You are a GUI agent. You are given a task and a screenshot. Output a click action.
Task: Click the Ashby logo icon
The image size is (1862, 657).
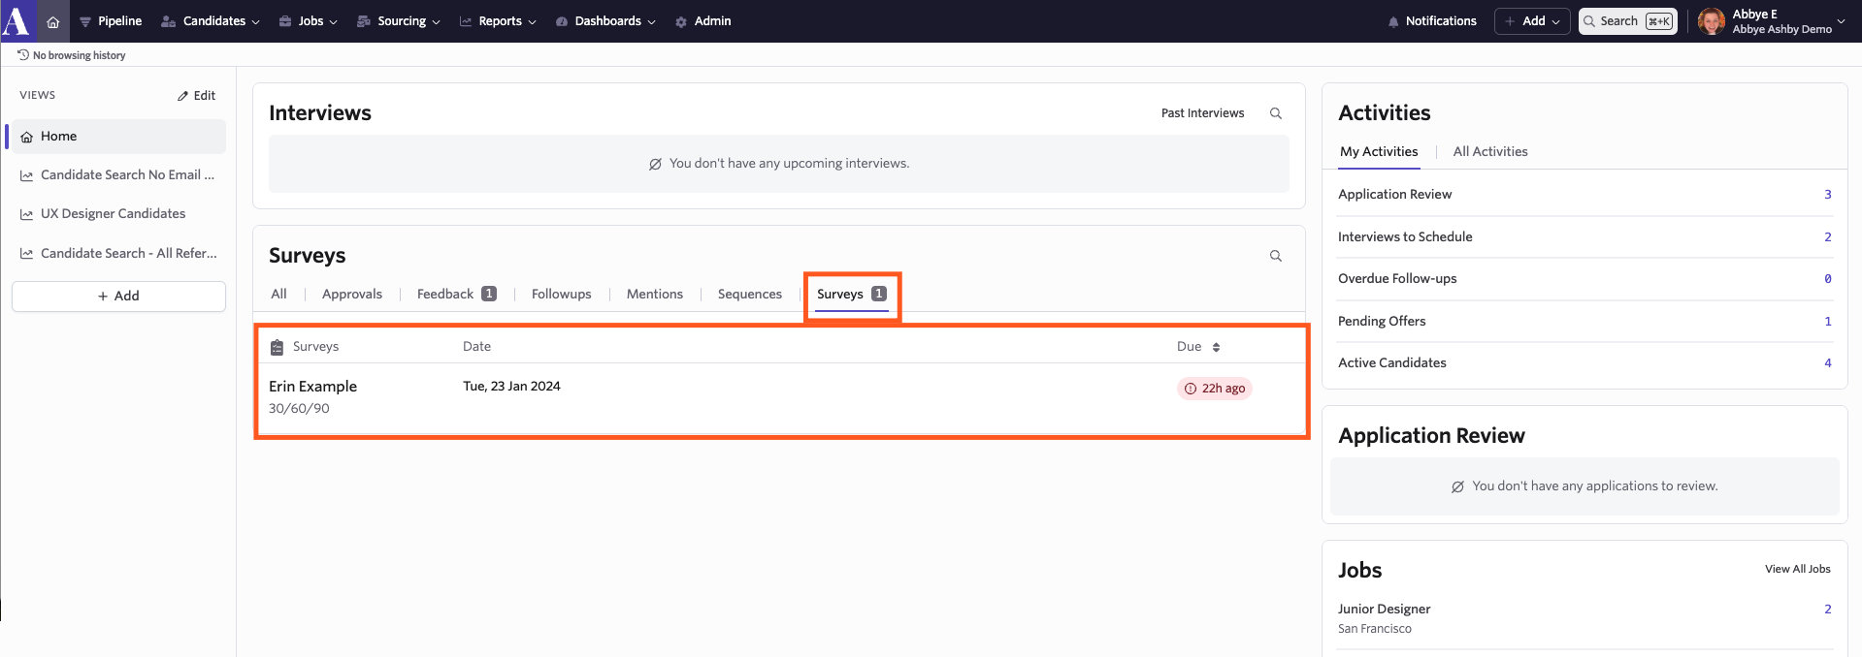coord(16,20)
